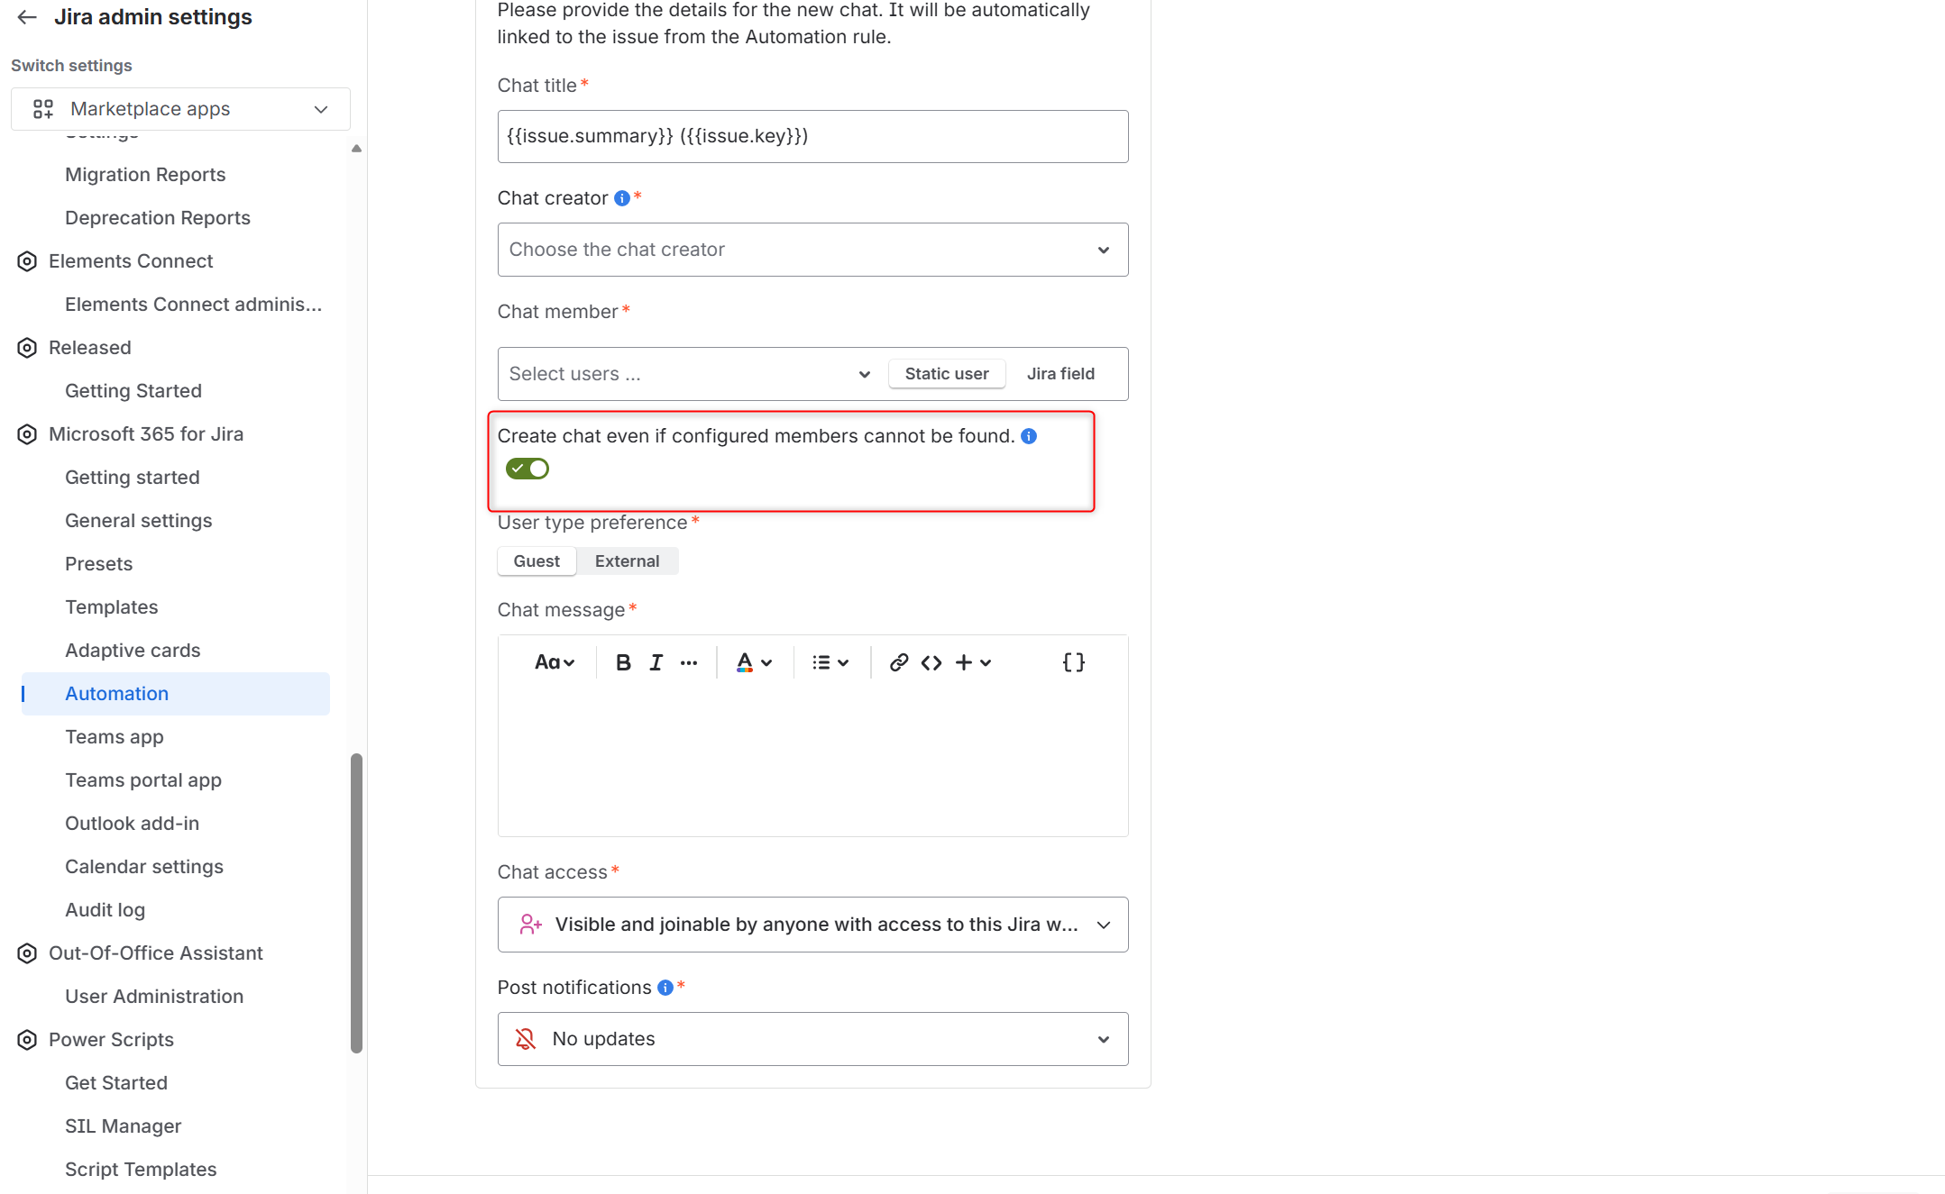The width and height of the screenshot is (1945, 1194).
Task: Switch to the Jira field tab
Action: click(x=1060, y=374)
